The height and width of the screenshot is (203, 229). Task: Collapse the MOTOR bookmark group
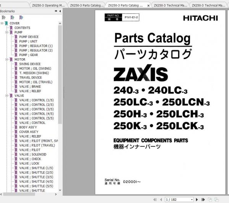tap(7, 59)
